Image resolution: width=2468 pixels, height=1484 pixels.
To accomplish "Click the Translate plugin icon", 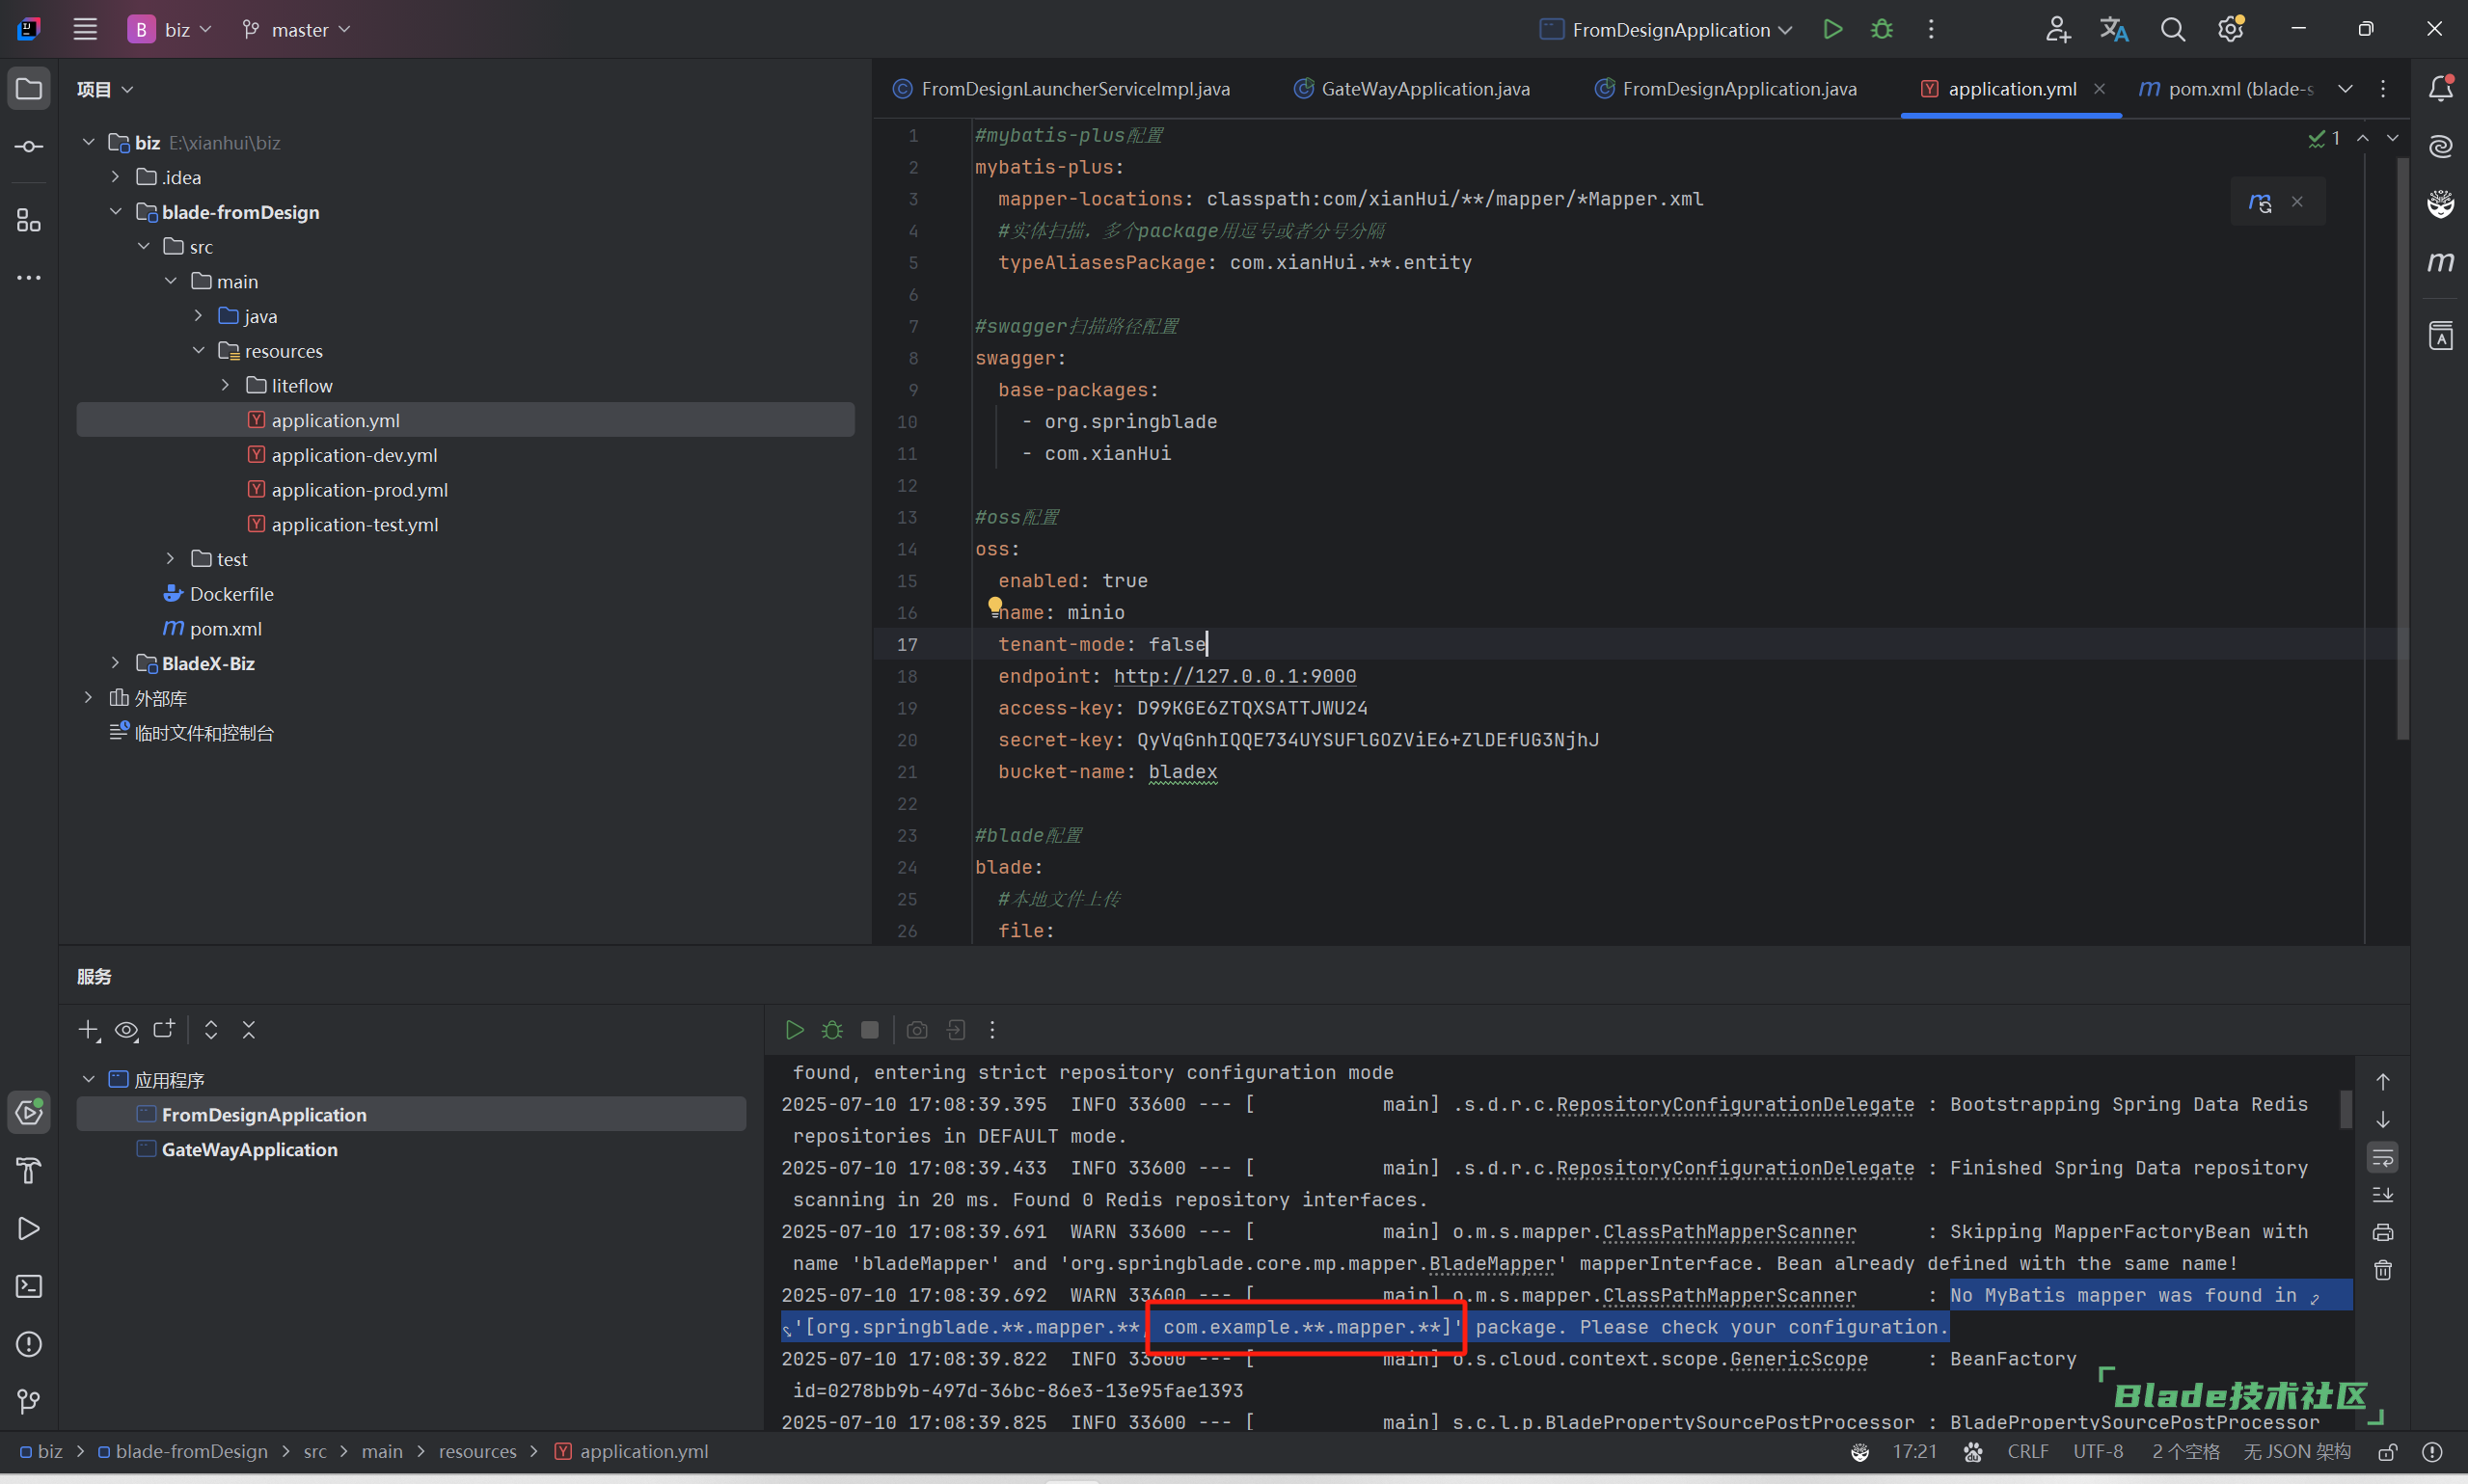I will pyautogui.click(x=2114, y=29).
